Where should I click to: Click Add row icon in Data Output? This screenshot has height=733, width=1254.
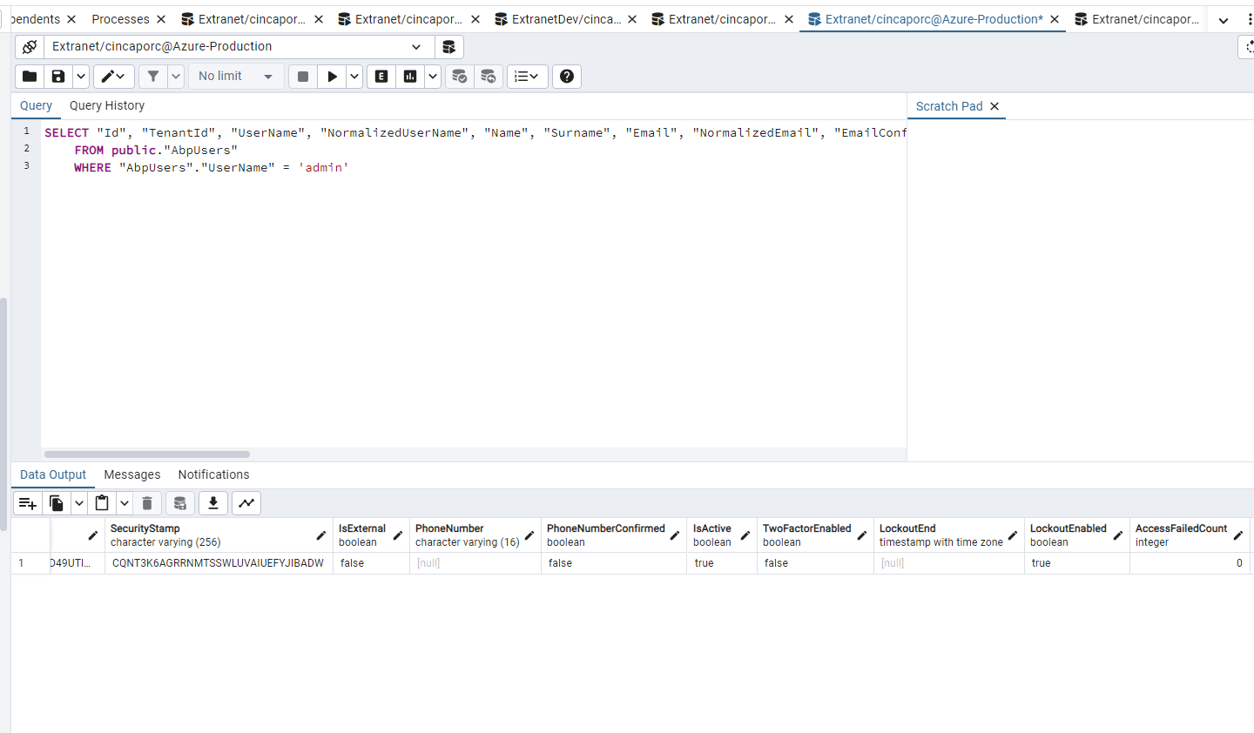click(27, 503)
